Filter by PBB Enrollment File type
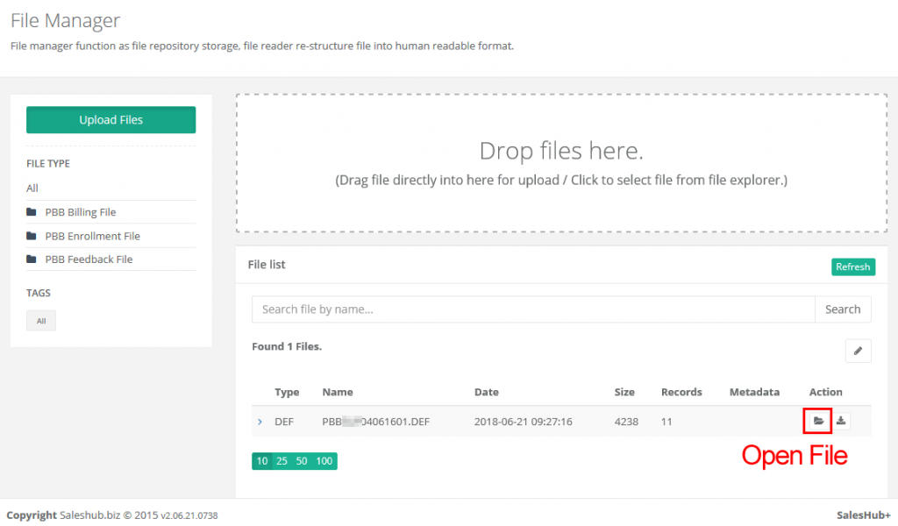Image resolution: width=898 pixels, height=526 pixels. [92, 236]
